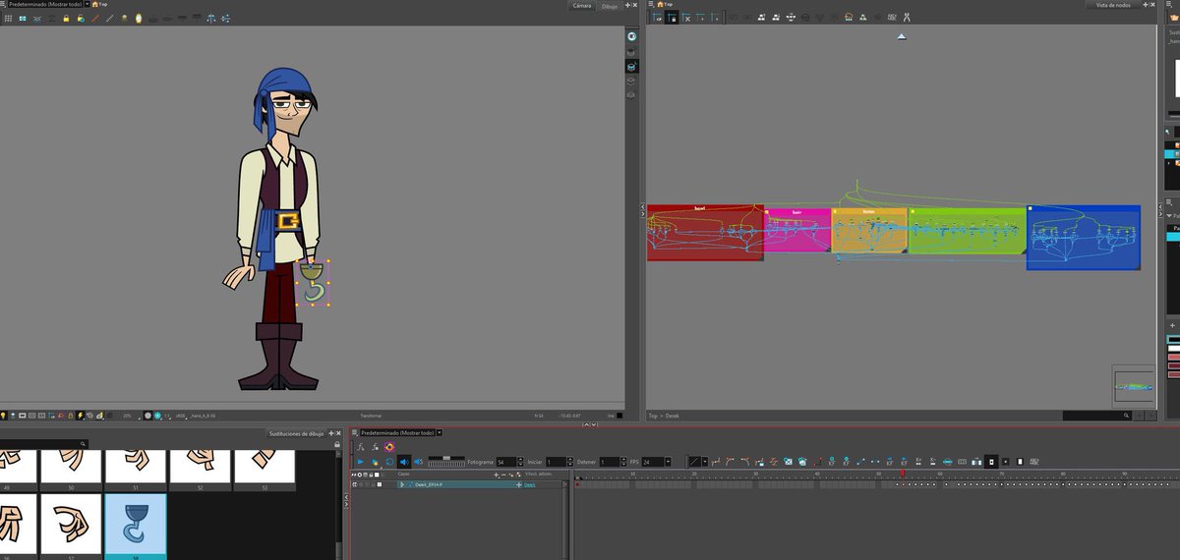Click the highlighted white center button in timeline toolbar
1180x560 pixels.
click(991, 462)
